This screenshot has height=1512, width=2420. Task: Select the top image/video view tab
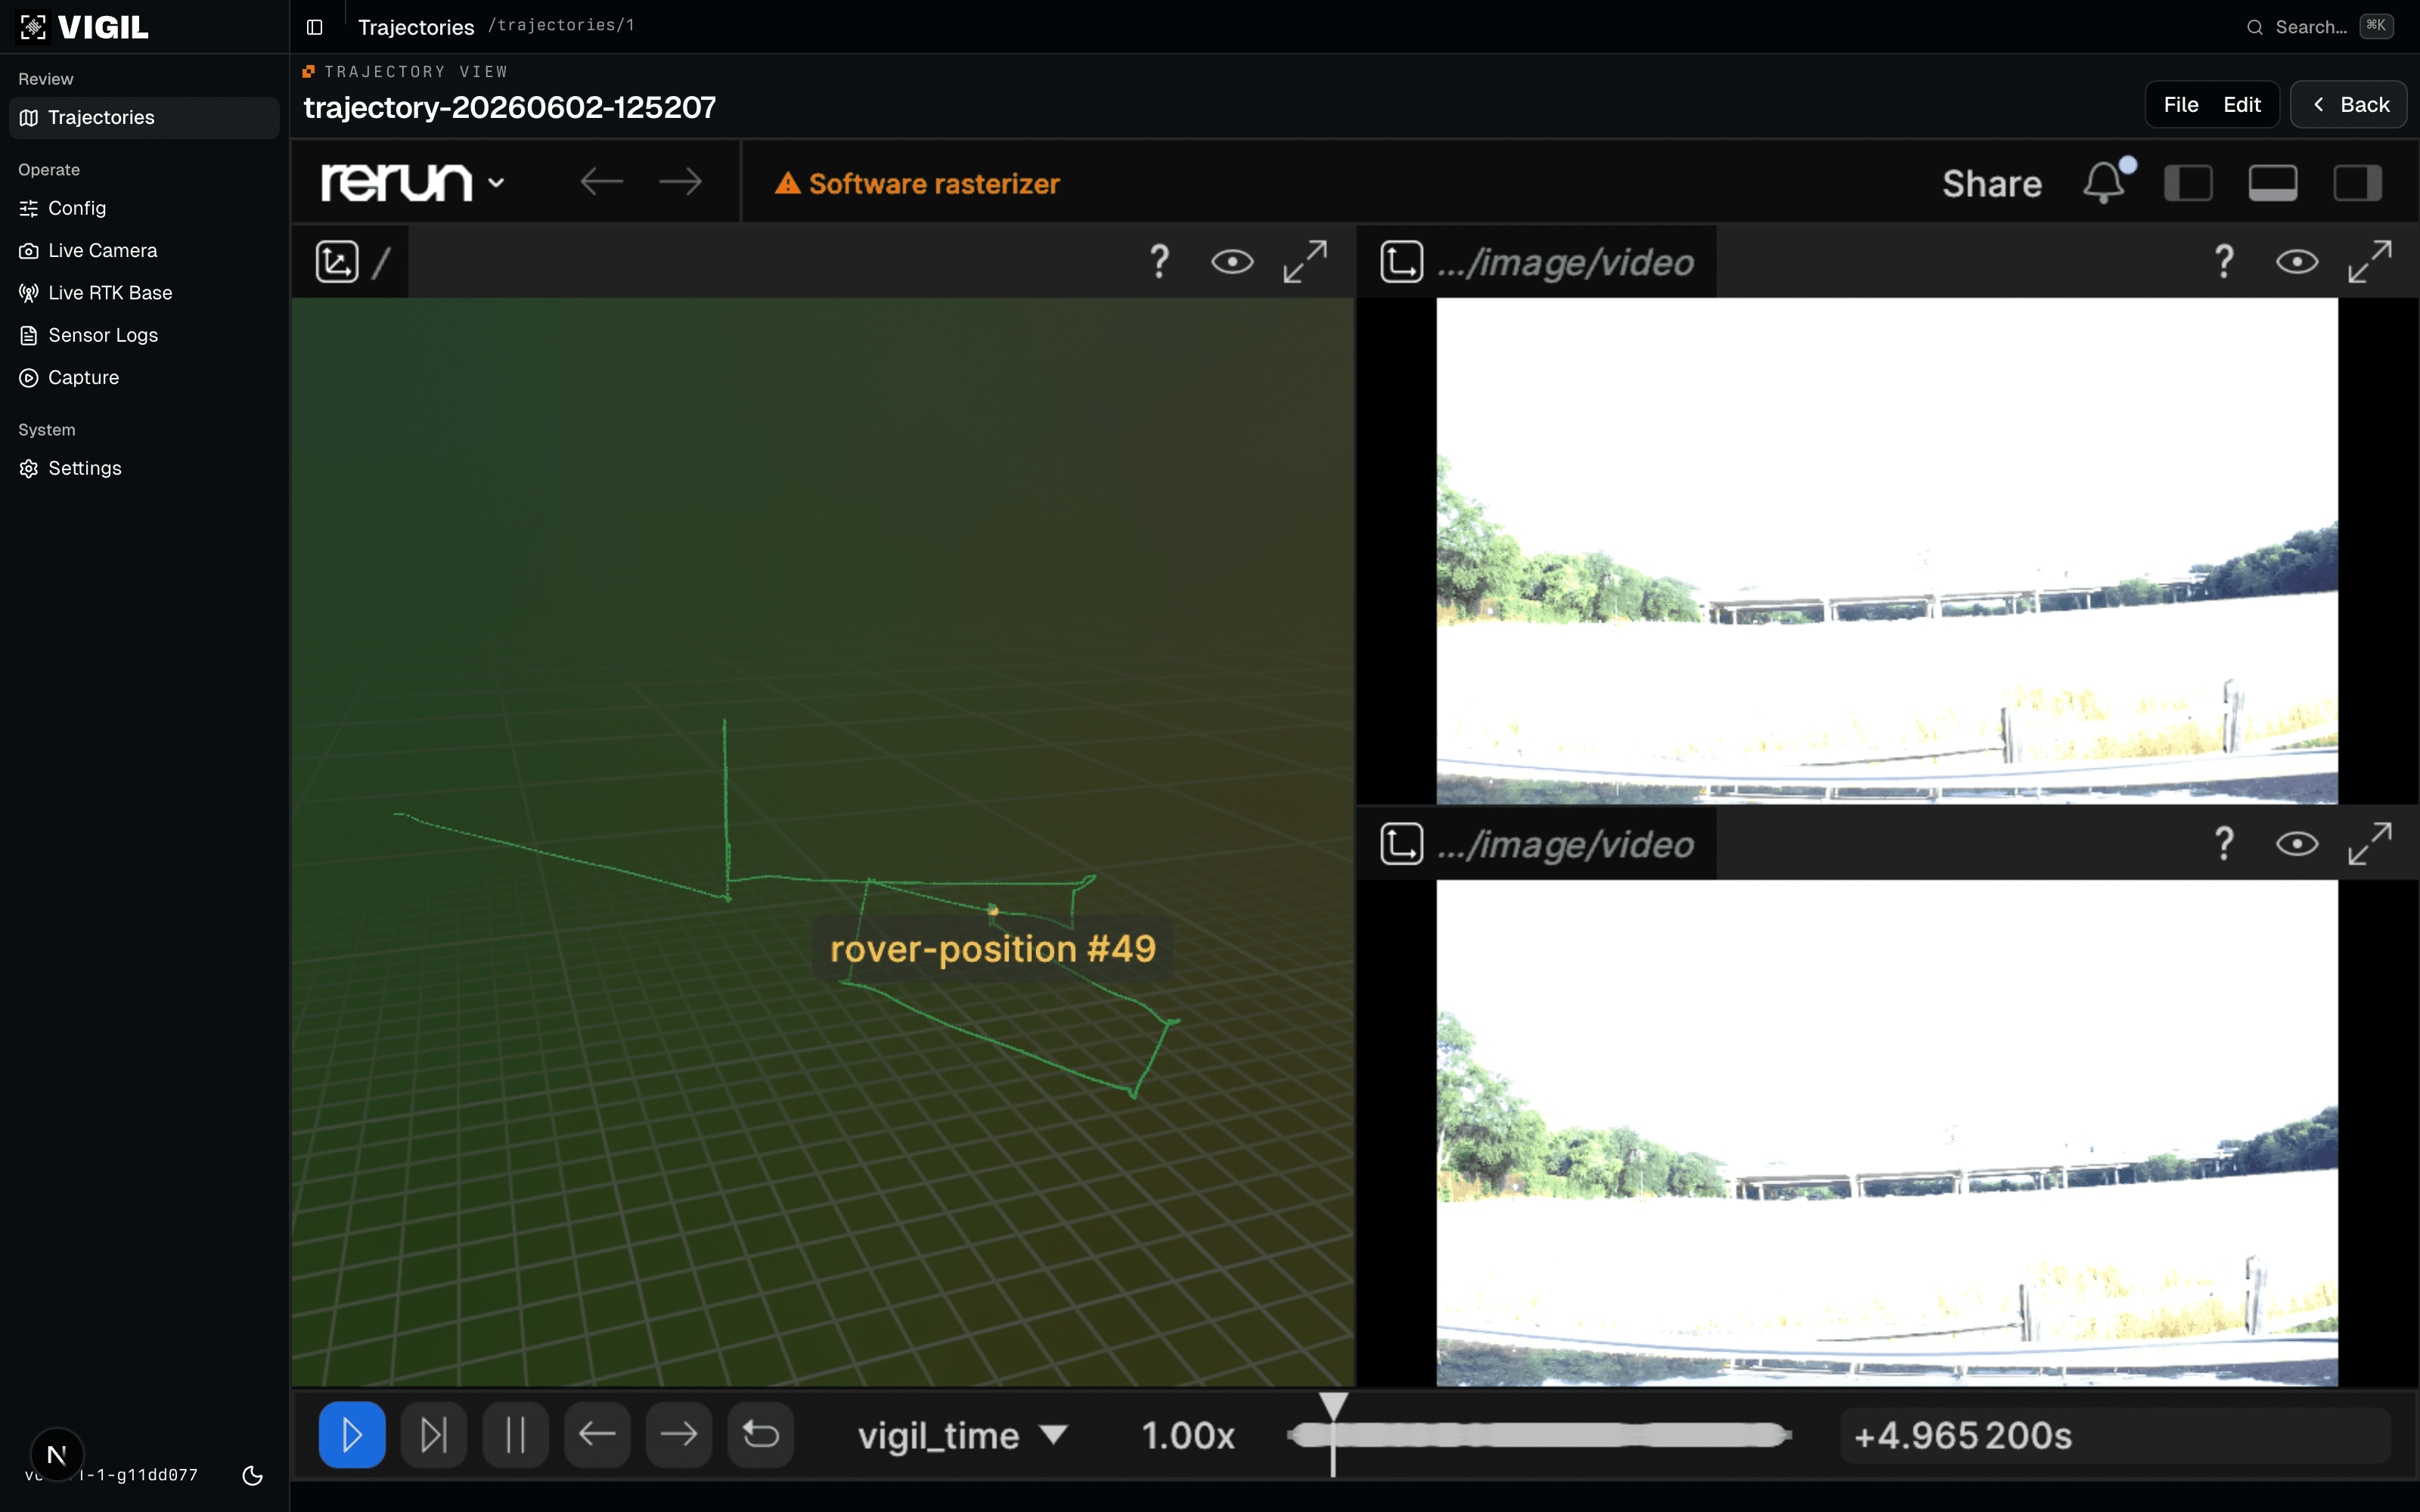tap(1537, 262)
